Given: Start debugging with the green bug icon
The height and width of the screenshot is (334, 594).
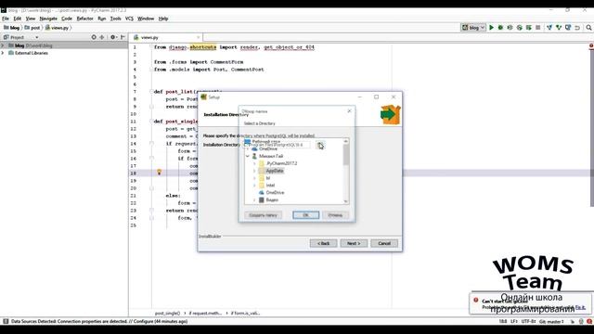Looking at the screenshot, I should tap(500, 28).
